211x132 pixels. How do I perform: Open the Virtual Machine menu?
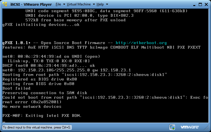point(79,4)
